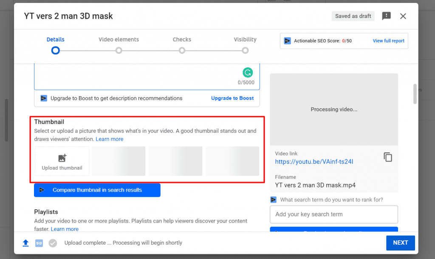This screenshot has height=259, width=435.
Task: Open the youtu.be video link
Action: click(314, 162)
